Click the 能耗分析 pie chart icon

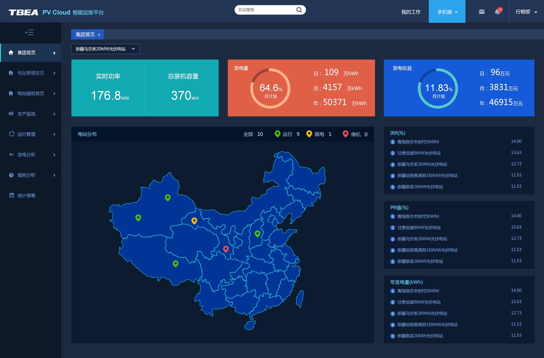click(11, 175)
